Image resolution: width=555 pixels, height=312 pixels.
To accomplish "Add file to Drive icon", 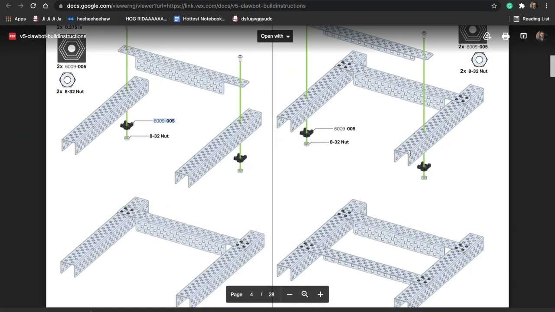I will coord(487,36).
